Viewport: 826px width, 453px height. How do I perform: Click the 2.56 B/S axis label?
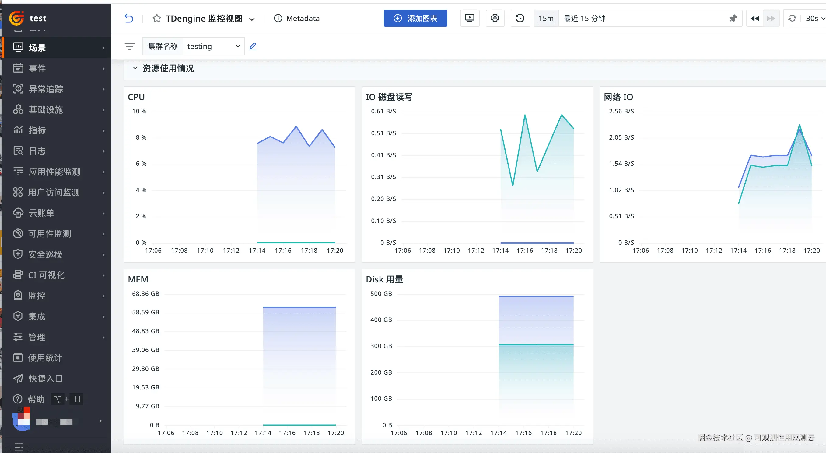click(621, 111)
